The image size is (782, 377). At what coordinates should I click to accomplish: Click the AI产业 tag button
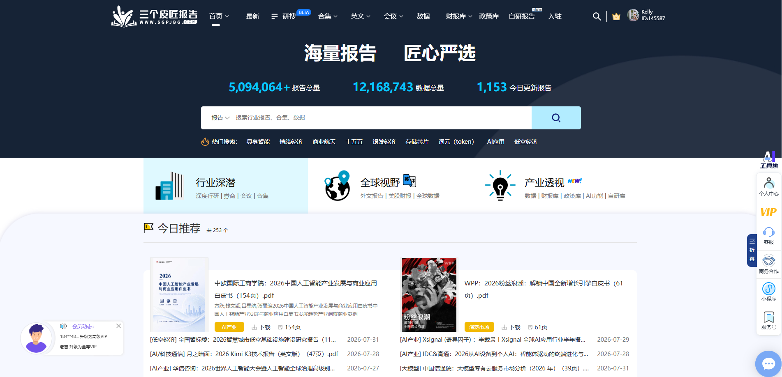[x=229, y=327]
